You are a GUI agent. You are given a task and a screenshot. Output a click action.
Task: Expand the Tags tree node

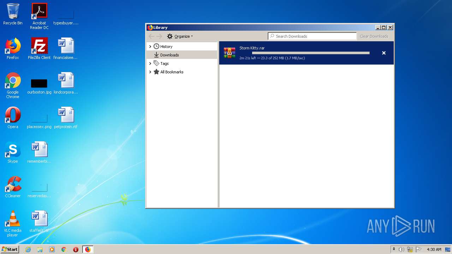[150, 64]
